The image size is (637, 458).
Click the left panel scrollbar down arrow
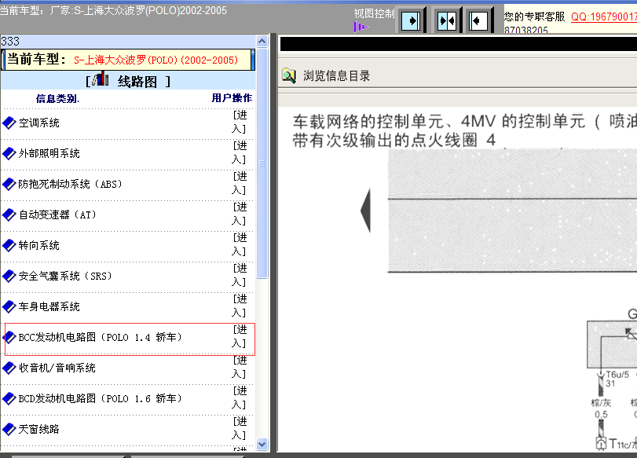tap(262, 445)
